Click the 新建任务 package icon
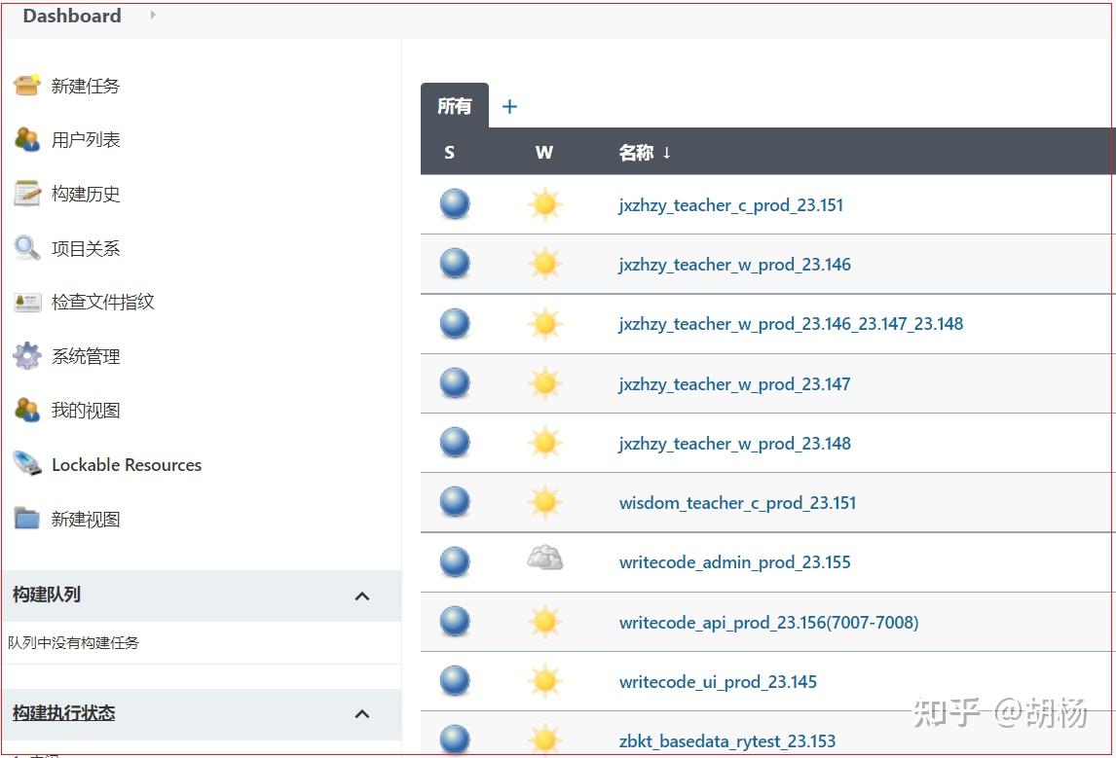 click(27, 86)
